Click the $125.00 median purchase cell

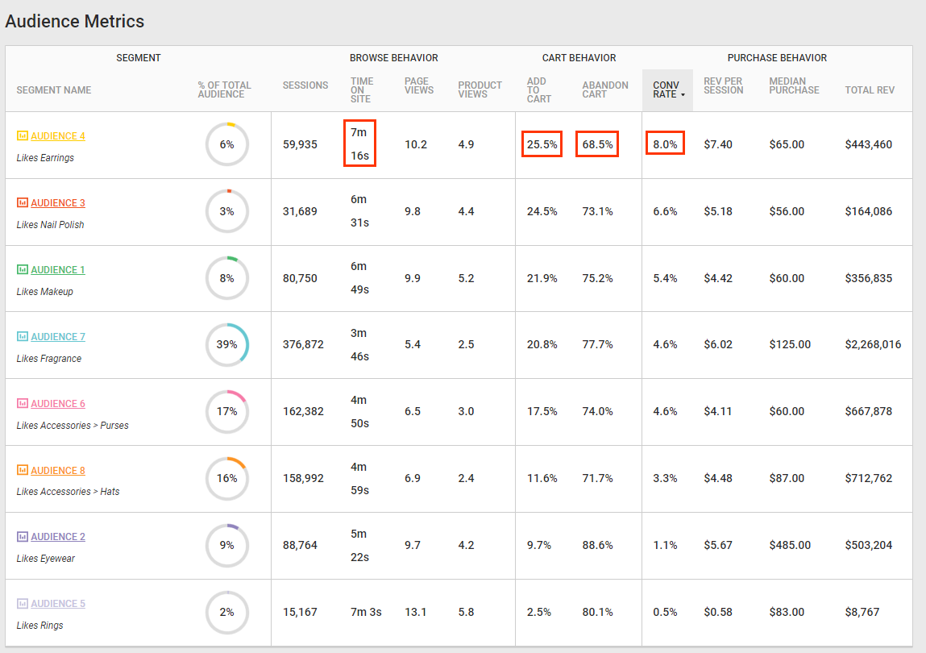[790, 344]
